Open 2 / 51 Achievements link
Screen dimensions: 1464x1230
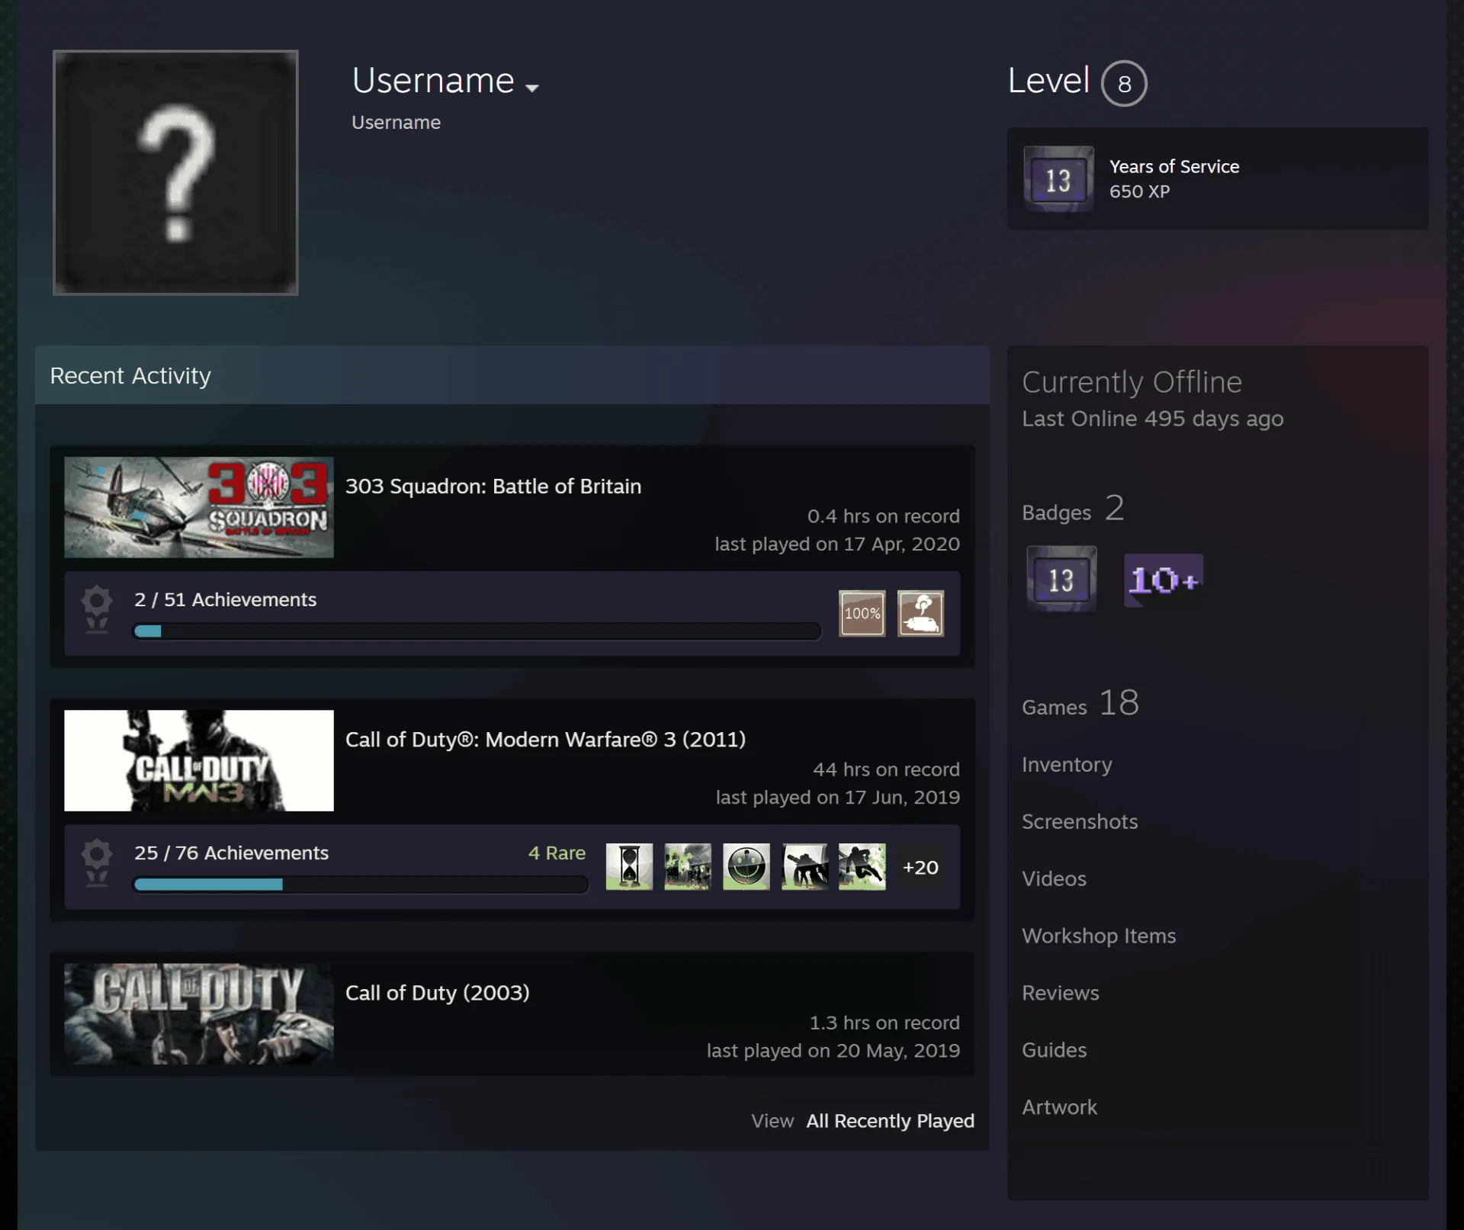(225, 599)
